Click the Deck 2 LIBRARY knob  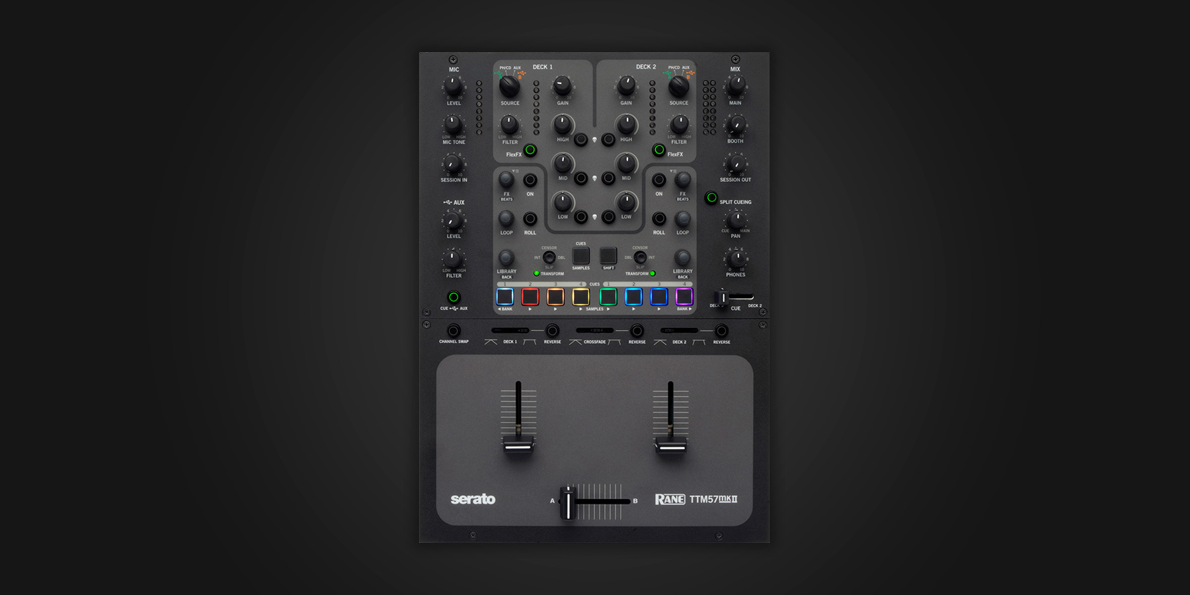point(683,257)
